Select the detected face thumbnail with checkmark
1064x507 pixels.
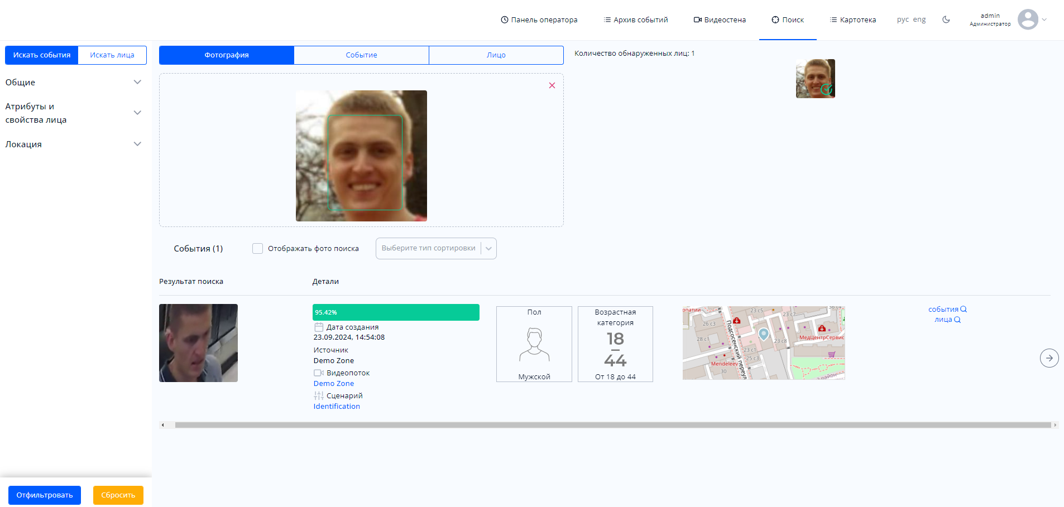[x=815, y=79]
